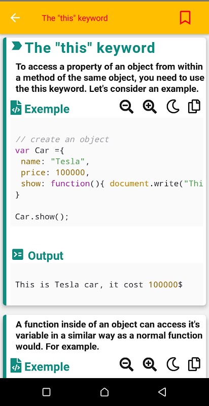Zoom in code in first Exemple
This screenshot has height=406, width=209.
(150, 107)
